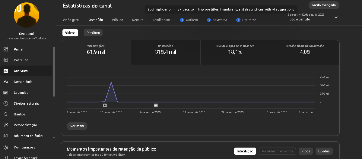Viewport: 362px width, 159px height.
Task: Click the Ver mais button
Action: tap(77, 126)
